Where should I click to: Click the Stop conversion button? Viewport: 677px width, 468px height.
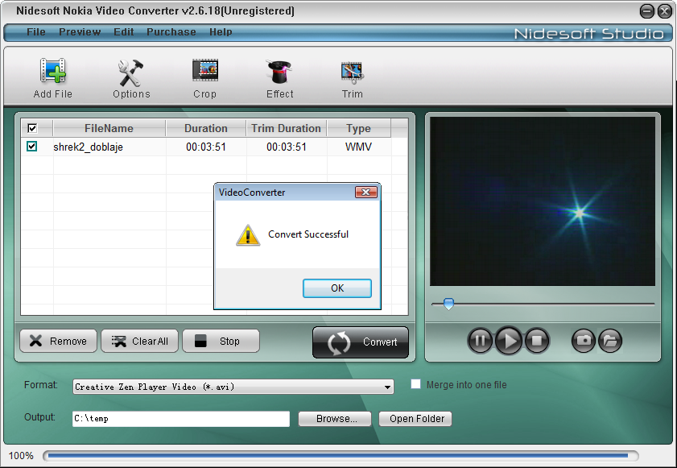pyautogui.click(x=221, y=341)
